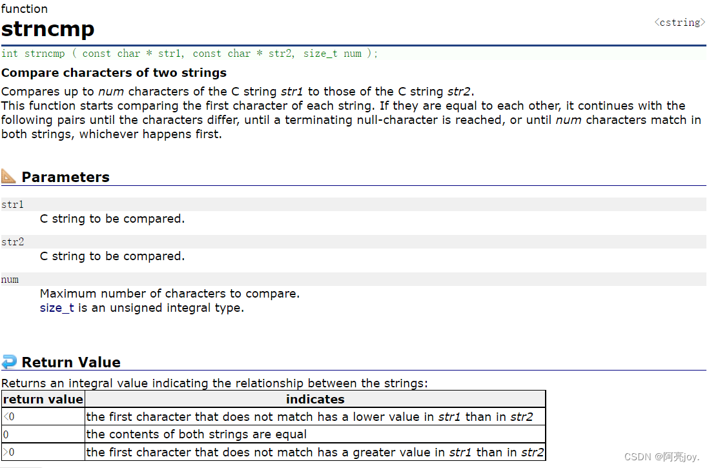The height and width of the screenshot is (468, 709).
Task: Select the Return Value section heading
Action: pos(71,362)
